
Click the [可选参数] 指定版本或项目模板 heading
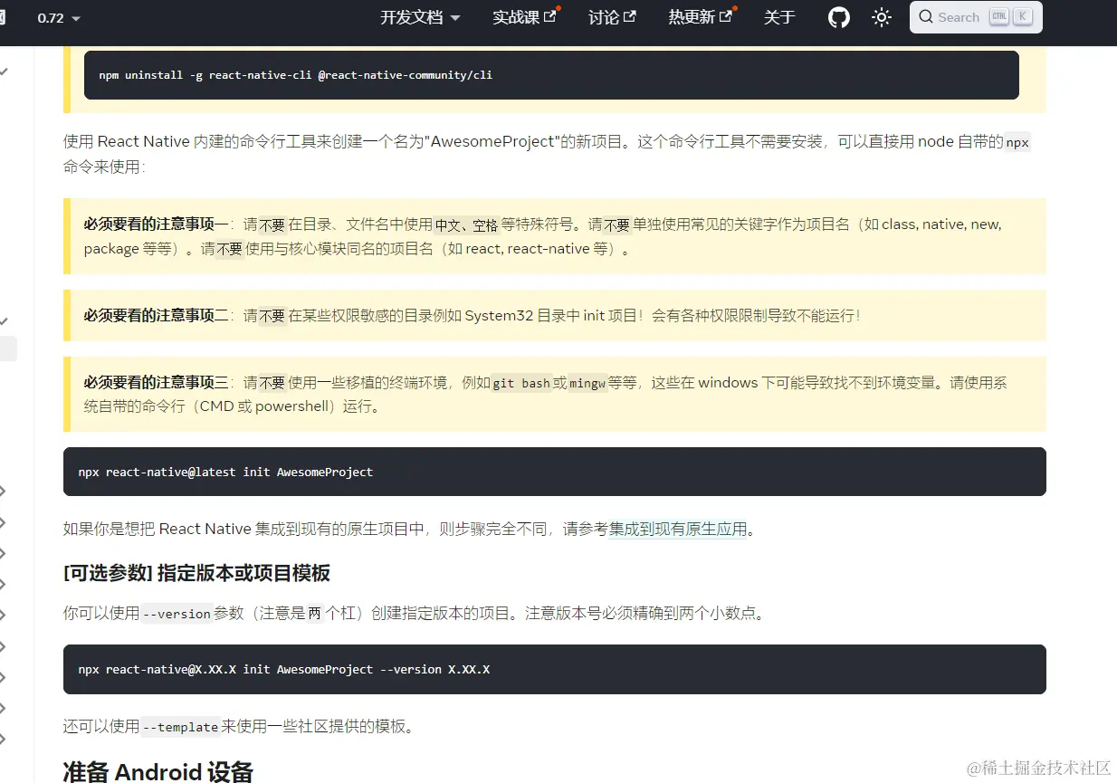[x=196, y=572]
